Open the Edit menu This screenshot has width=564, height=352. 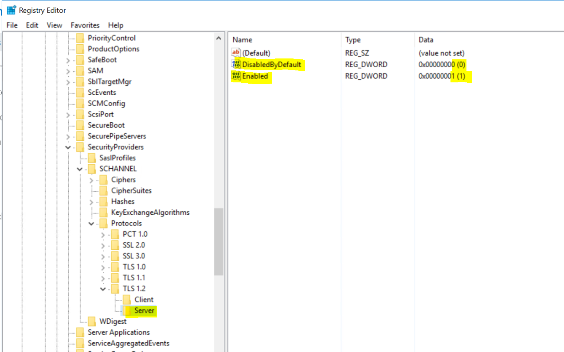click(32, 25)
